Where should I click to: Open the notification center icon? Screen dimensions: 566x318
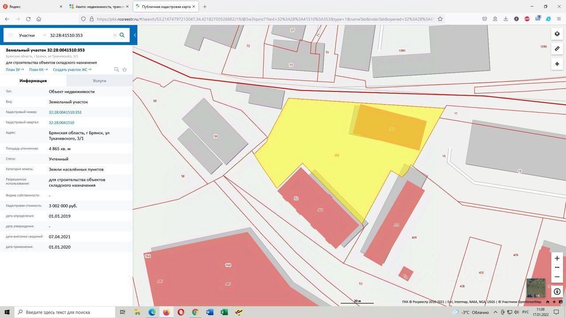coord(557,312)
